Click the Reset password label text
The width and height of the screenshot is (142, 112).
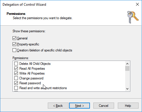coord(30,83)
